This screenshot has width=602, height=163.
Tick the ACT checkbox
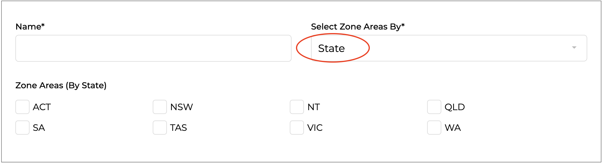click(x=22, y=107)
